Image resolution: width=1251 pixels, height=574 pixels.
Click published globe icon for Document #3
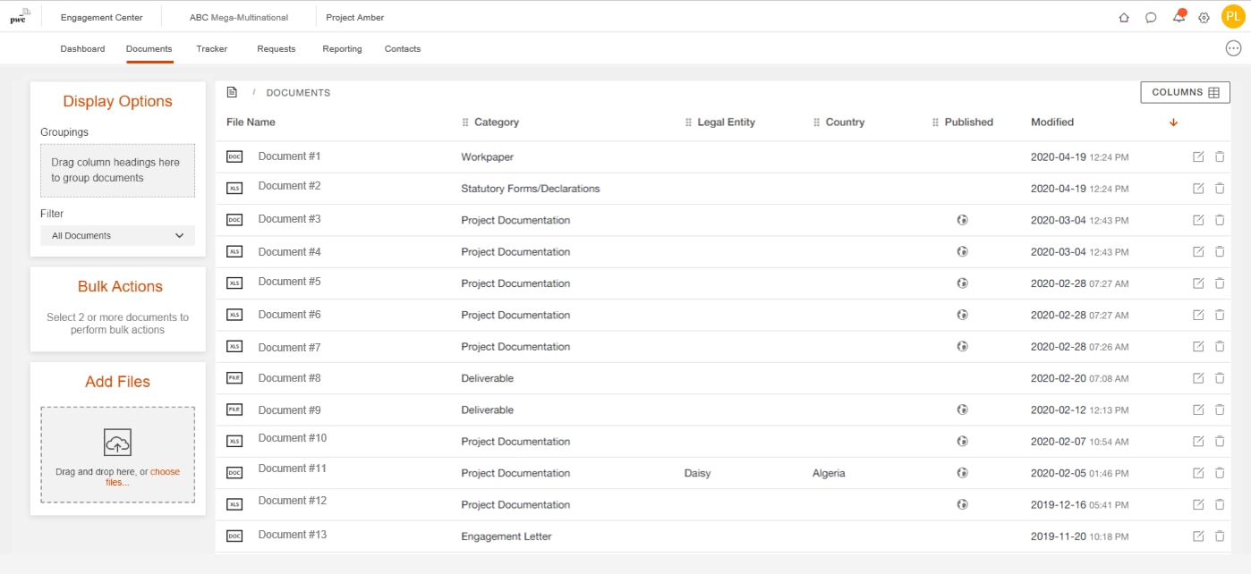click(x=962, y=220)
